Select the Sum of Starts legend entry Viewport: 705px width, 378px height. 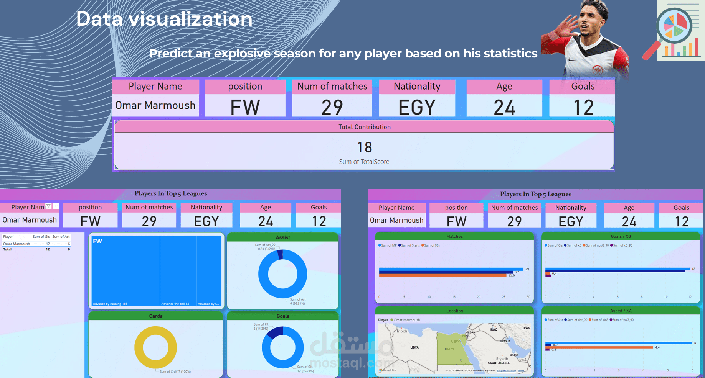pos(409,245)
